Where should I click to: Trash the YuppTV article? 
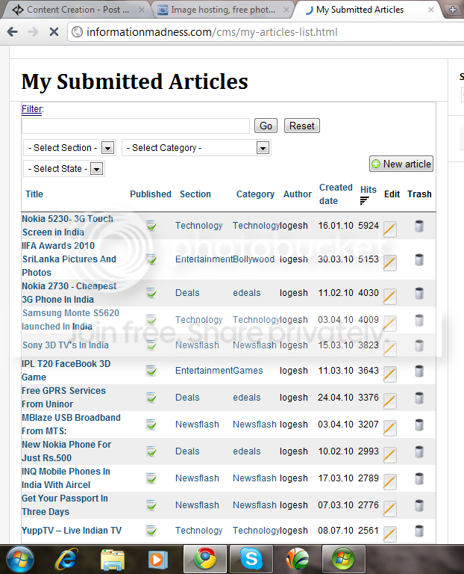419,531
